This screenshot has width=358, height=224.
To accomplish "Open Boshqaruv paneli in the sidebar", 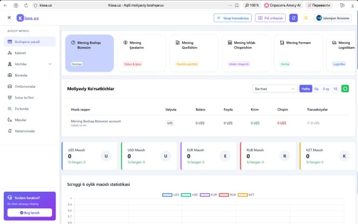I will (30, 41).
